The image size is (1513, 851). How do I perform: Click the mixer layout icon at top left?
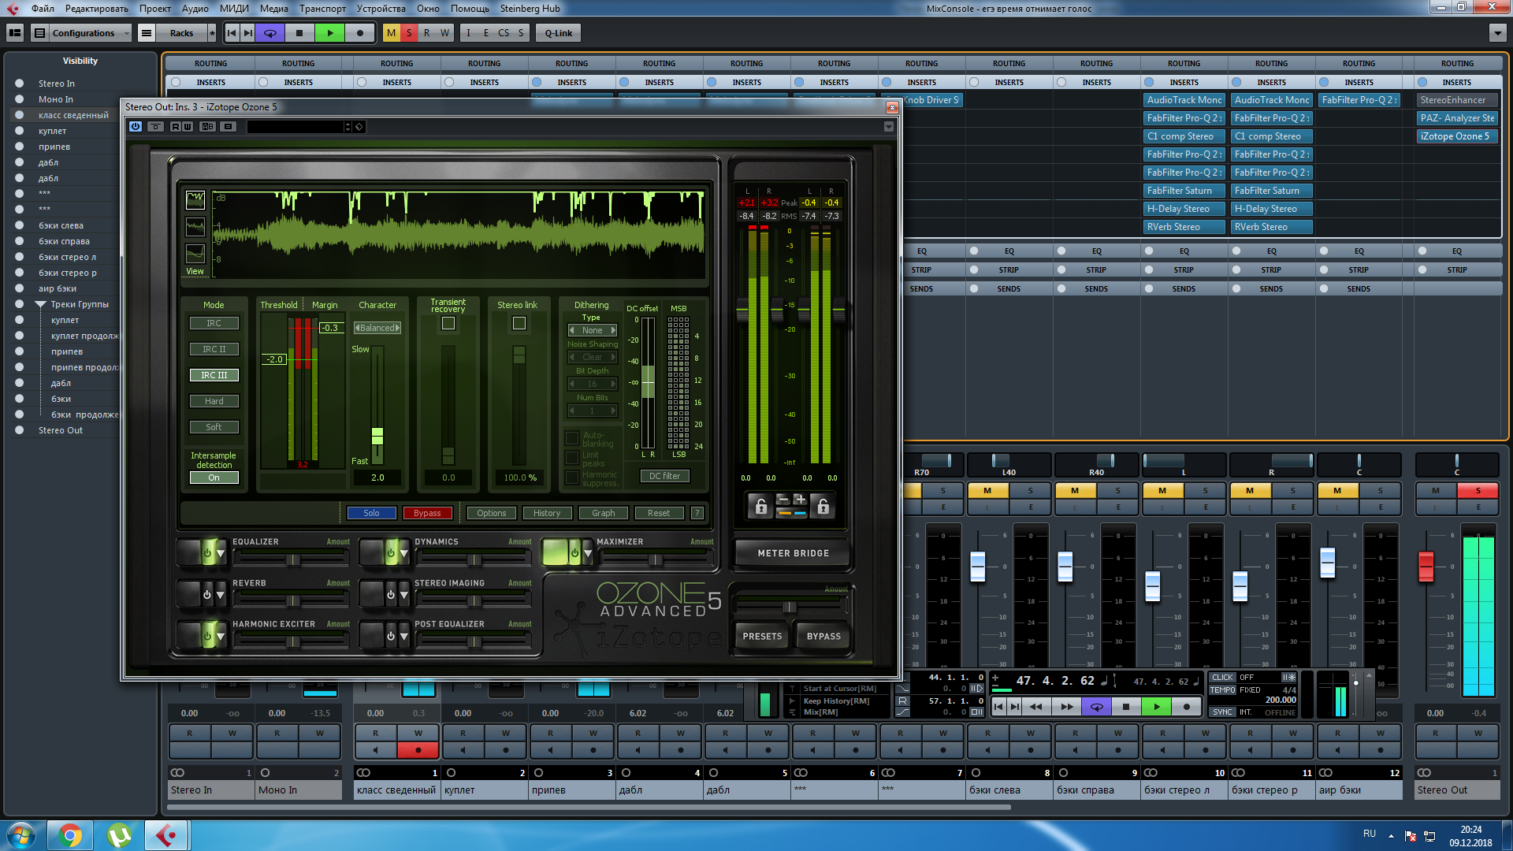click(x=15, y=33)
